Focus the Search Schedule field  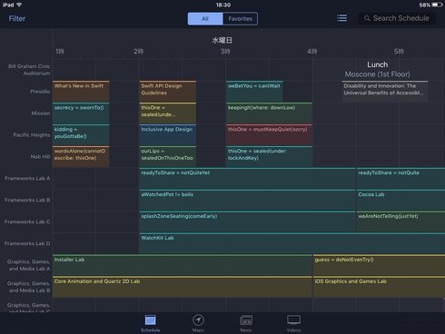pos(397,18)
